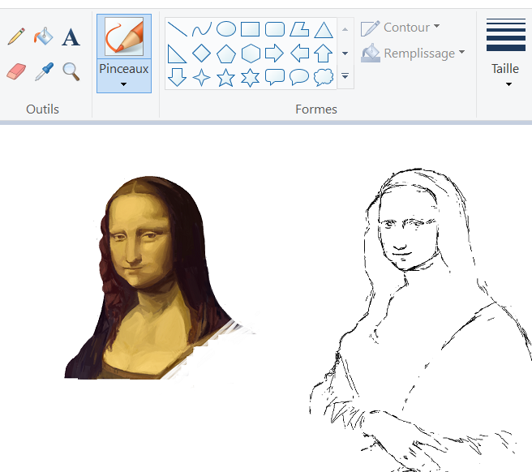Choose the oval callout shape

point(299,77)
